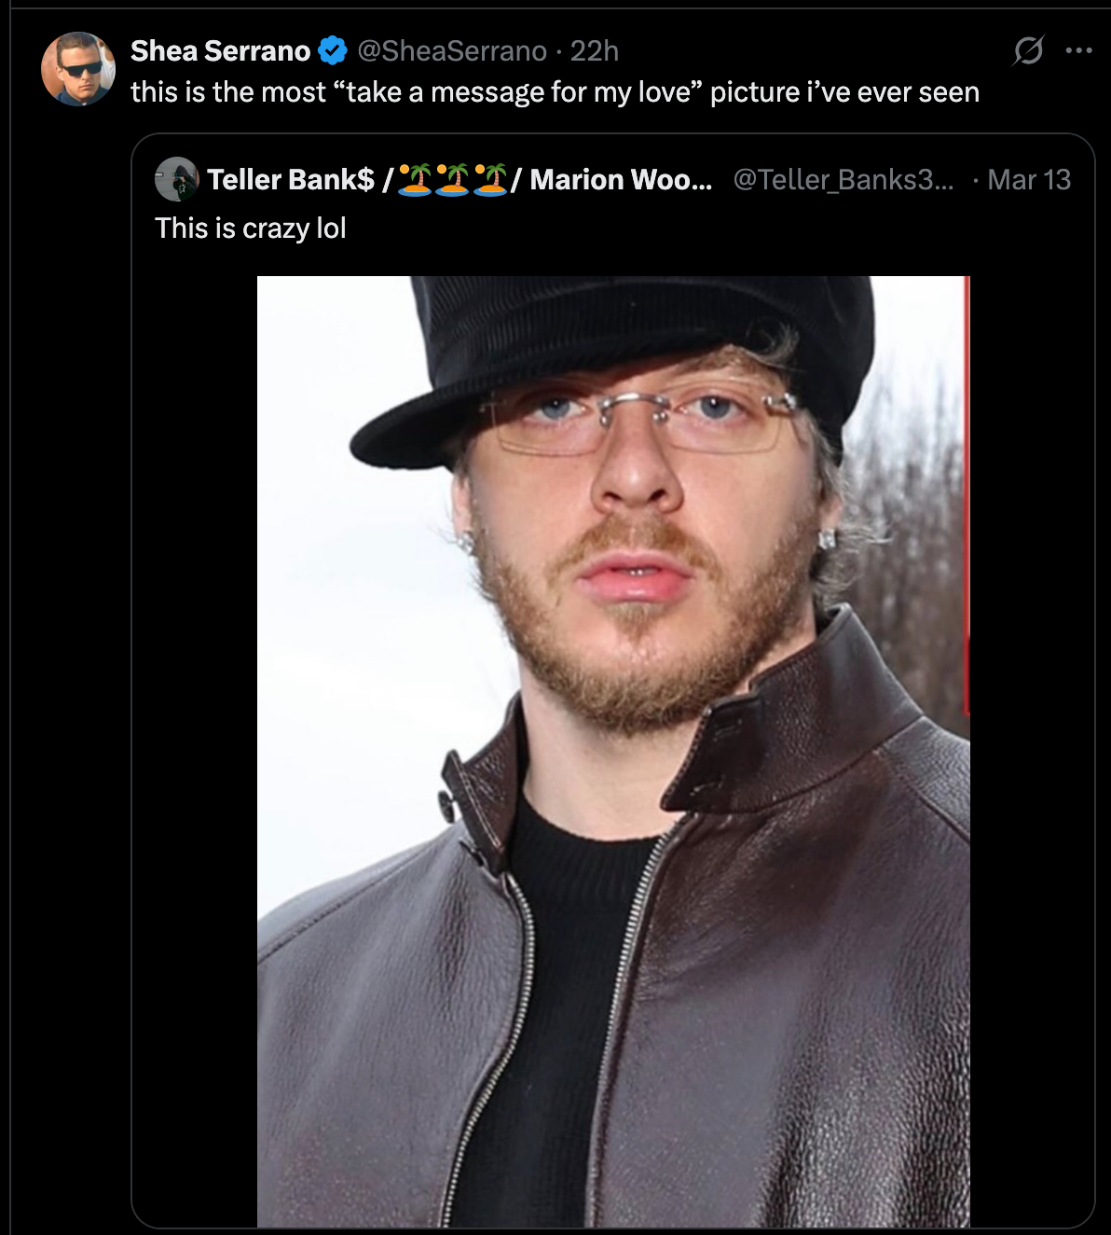
Task: Open Shea Serrano's profile picture
Action: click(78, 69)
